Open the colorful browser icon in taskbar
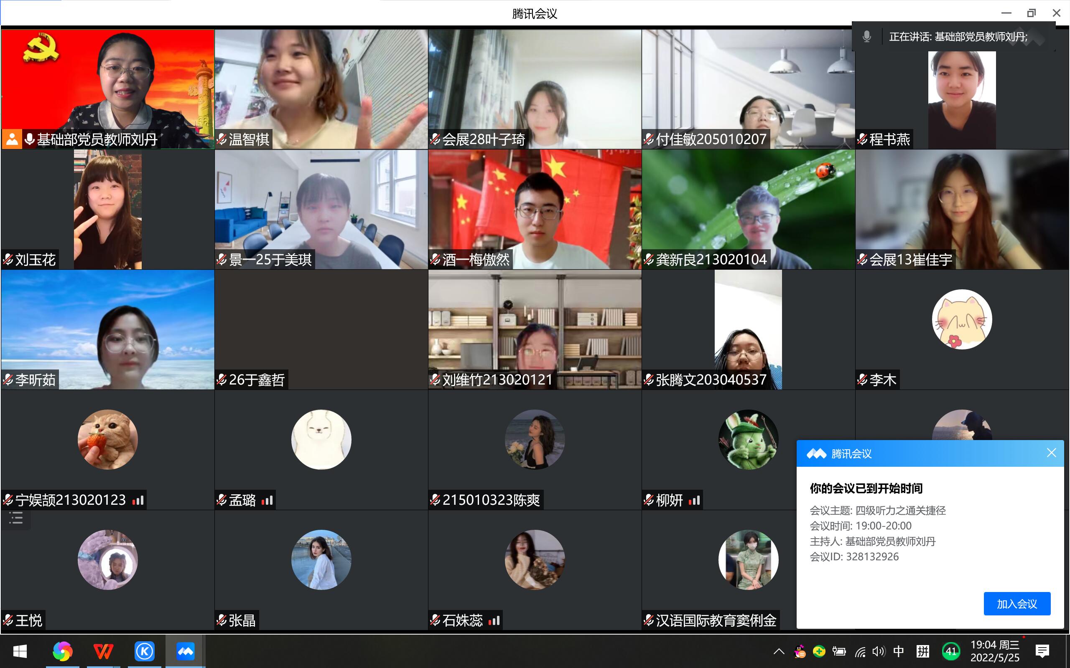The height and width of the screenshot is (668, 1070). 62,651
